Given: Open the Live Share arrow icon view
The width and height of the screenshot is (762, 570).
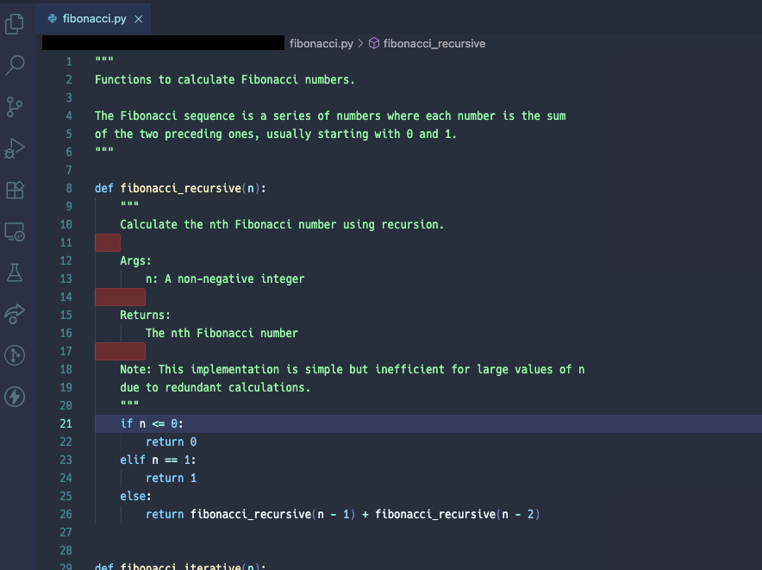Looking at the screenshot, I should coord(15,314).
